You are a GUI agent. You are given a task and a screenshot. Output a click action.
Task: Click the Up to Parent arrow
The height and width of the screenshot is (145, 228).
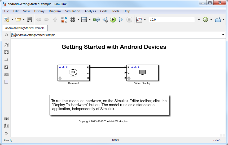[x=55, y=20]
